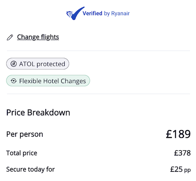The image size is (196, 181).
Task: Click the Per person label
Action: click(25, 134)
